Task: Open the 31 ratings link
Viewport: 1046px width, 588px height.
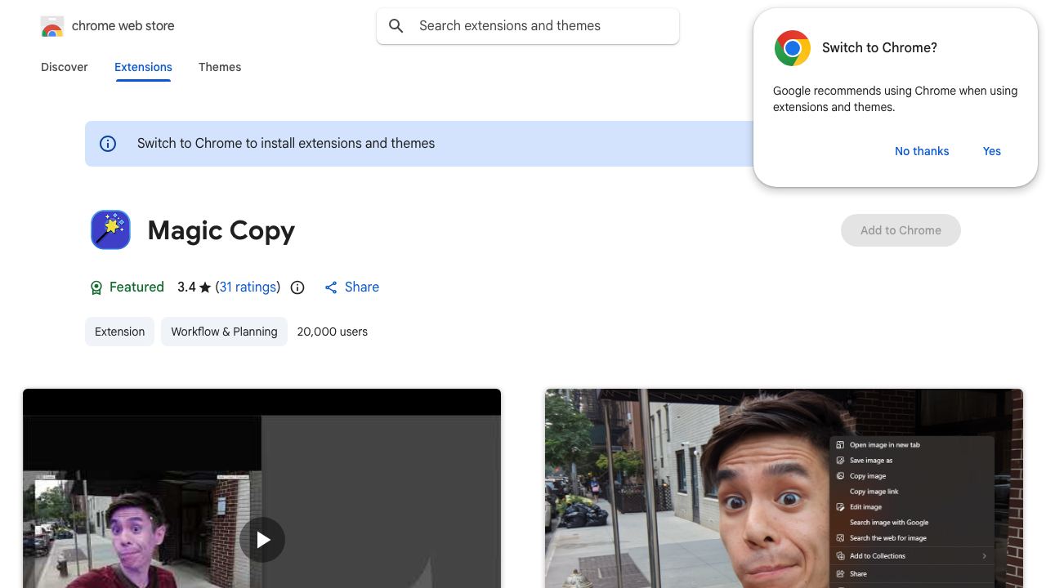Action: pos(248,287)
